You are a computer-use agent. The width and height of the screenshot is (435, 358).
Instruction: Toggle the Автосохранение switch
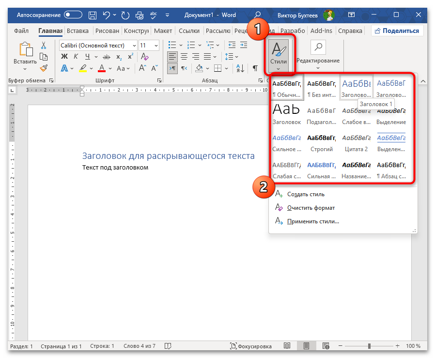click(x=73, y=15)
